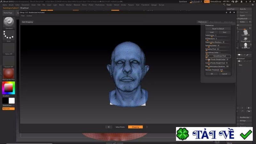
Task: Select the PolyMesh3D star tool
Action: coord(245,38)
